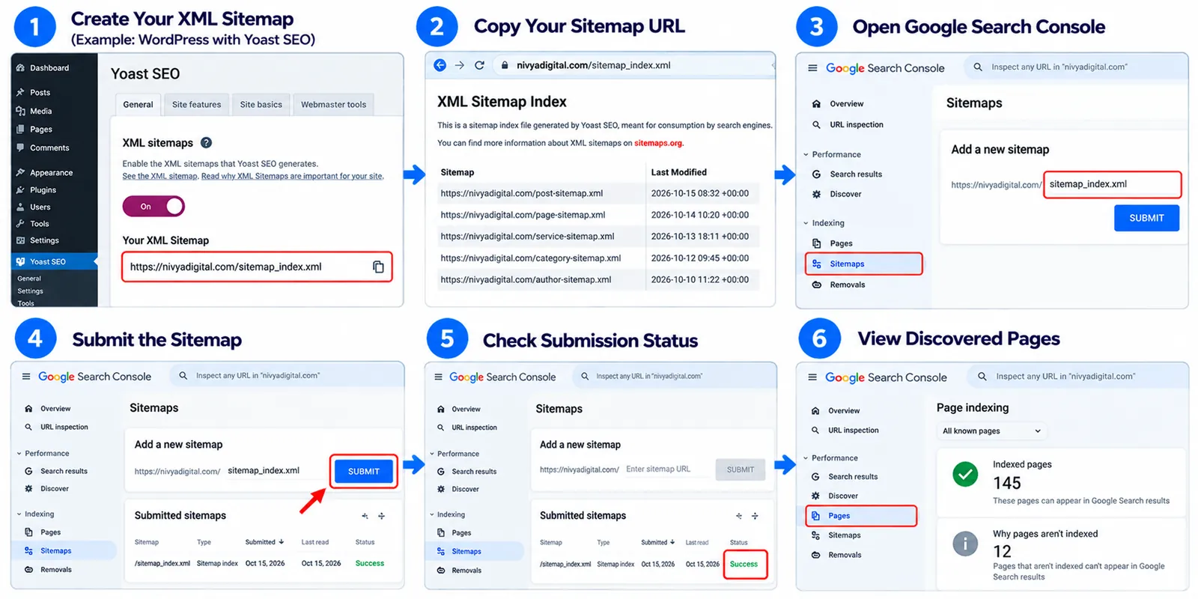Open the hamburger menu in the step 3 Search Console
Screen dimensions: 1198x599
(812, 68)
